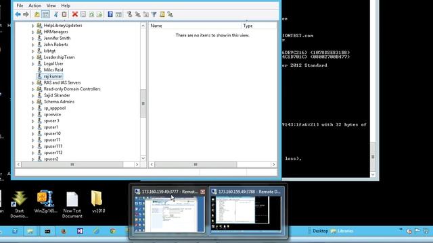This screenshot has height=243, width=433.
Task: Click the Create new user icon
Action: 129,14
